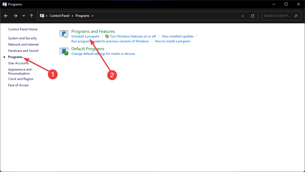Select Programs in the left sidebar
This screenshot has width=305, height=172.
pyautogui.click(x=15, y=57)
